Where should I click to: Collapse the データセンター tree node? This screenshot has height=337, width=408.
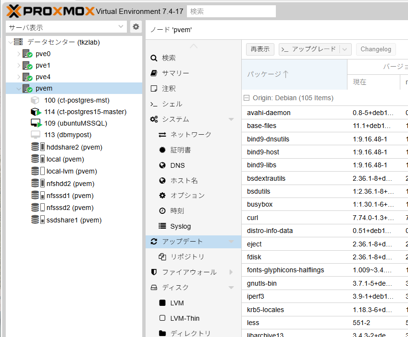click(11, 42)
